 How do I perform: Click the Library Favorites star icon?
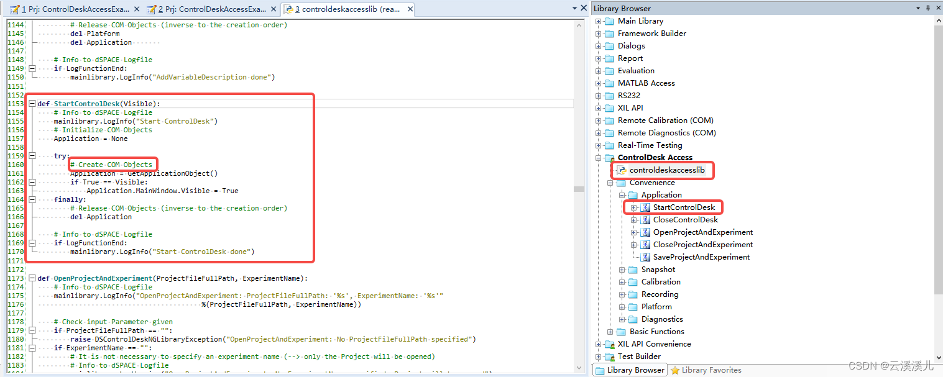pyautogui.click(x=675, y=370)
